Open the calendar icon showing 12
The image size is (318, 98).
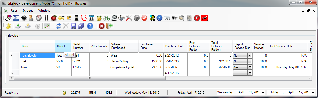pos(92,18)
